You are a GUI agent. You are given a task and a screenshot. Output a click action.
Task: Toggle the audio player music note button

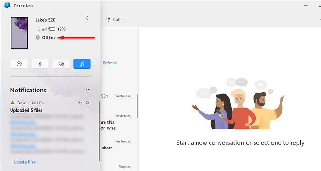[x=82, y=64]
